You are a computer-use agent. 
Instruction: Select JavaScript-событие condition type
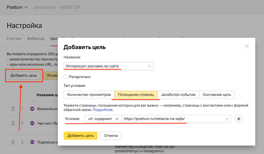coord(178,94)
